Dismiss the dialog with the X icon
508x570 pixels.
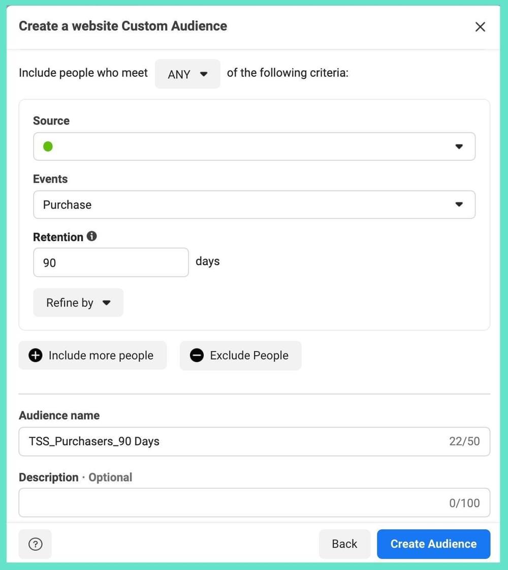click(x=480, y=26)
